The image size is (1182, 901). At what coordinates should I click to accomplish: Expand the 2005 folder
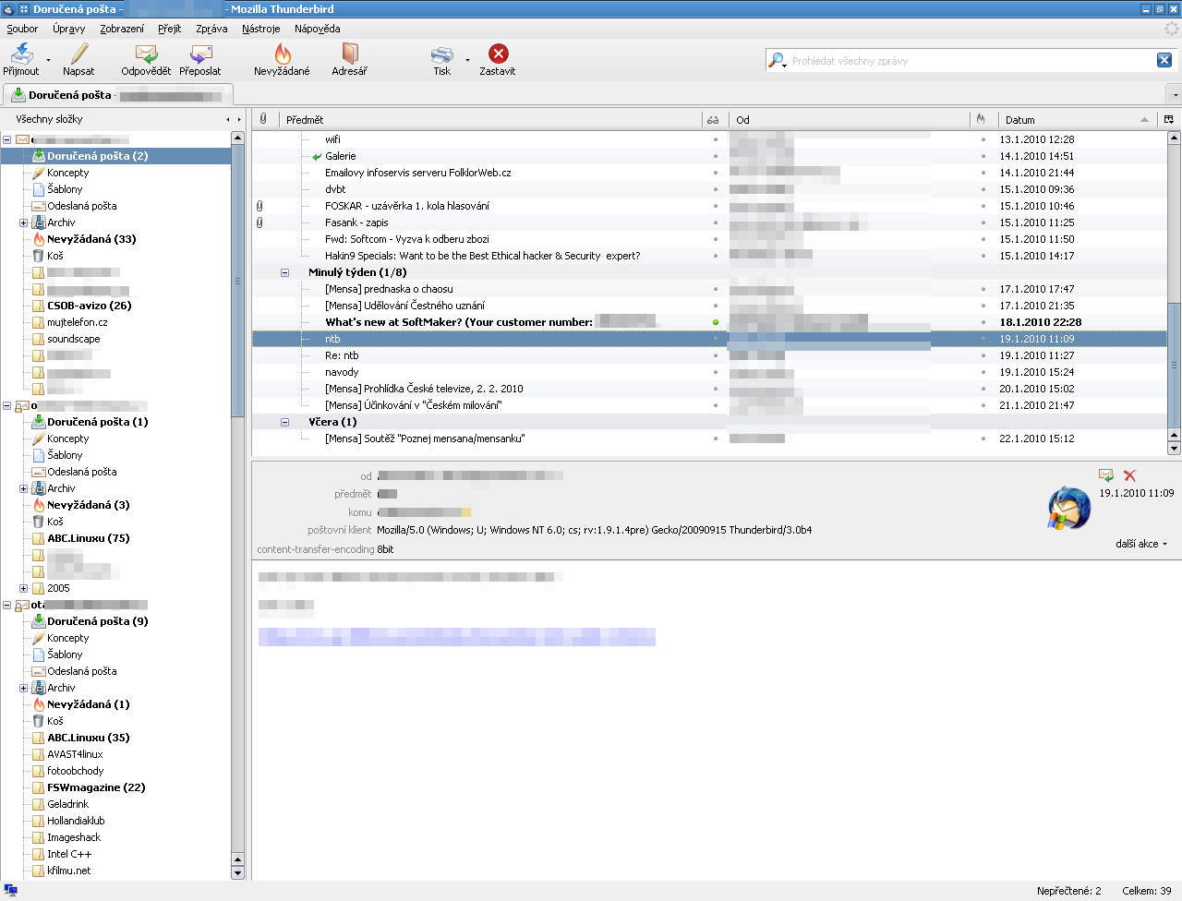click(24, 588)
